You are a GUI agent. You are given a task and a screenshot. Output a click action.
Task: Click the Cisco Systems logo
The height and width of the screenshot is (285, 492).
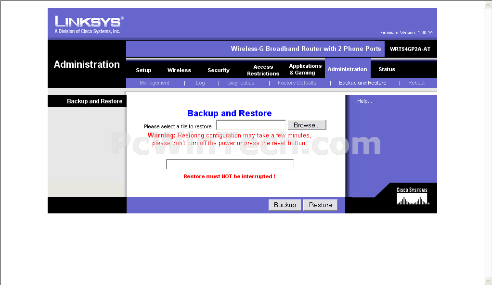click(412, 196)
